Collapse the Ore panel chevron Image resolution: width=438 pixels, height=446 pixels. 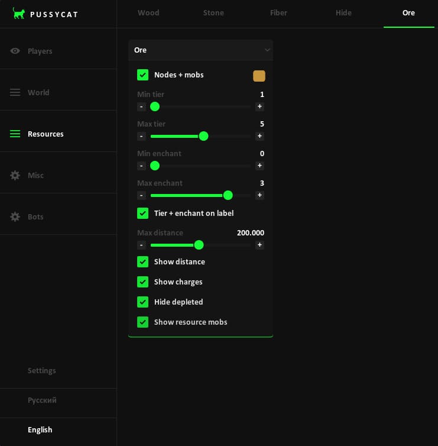tap(267, 50)
